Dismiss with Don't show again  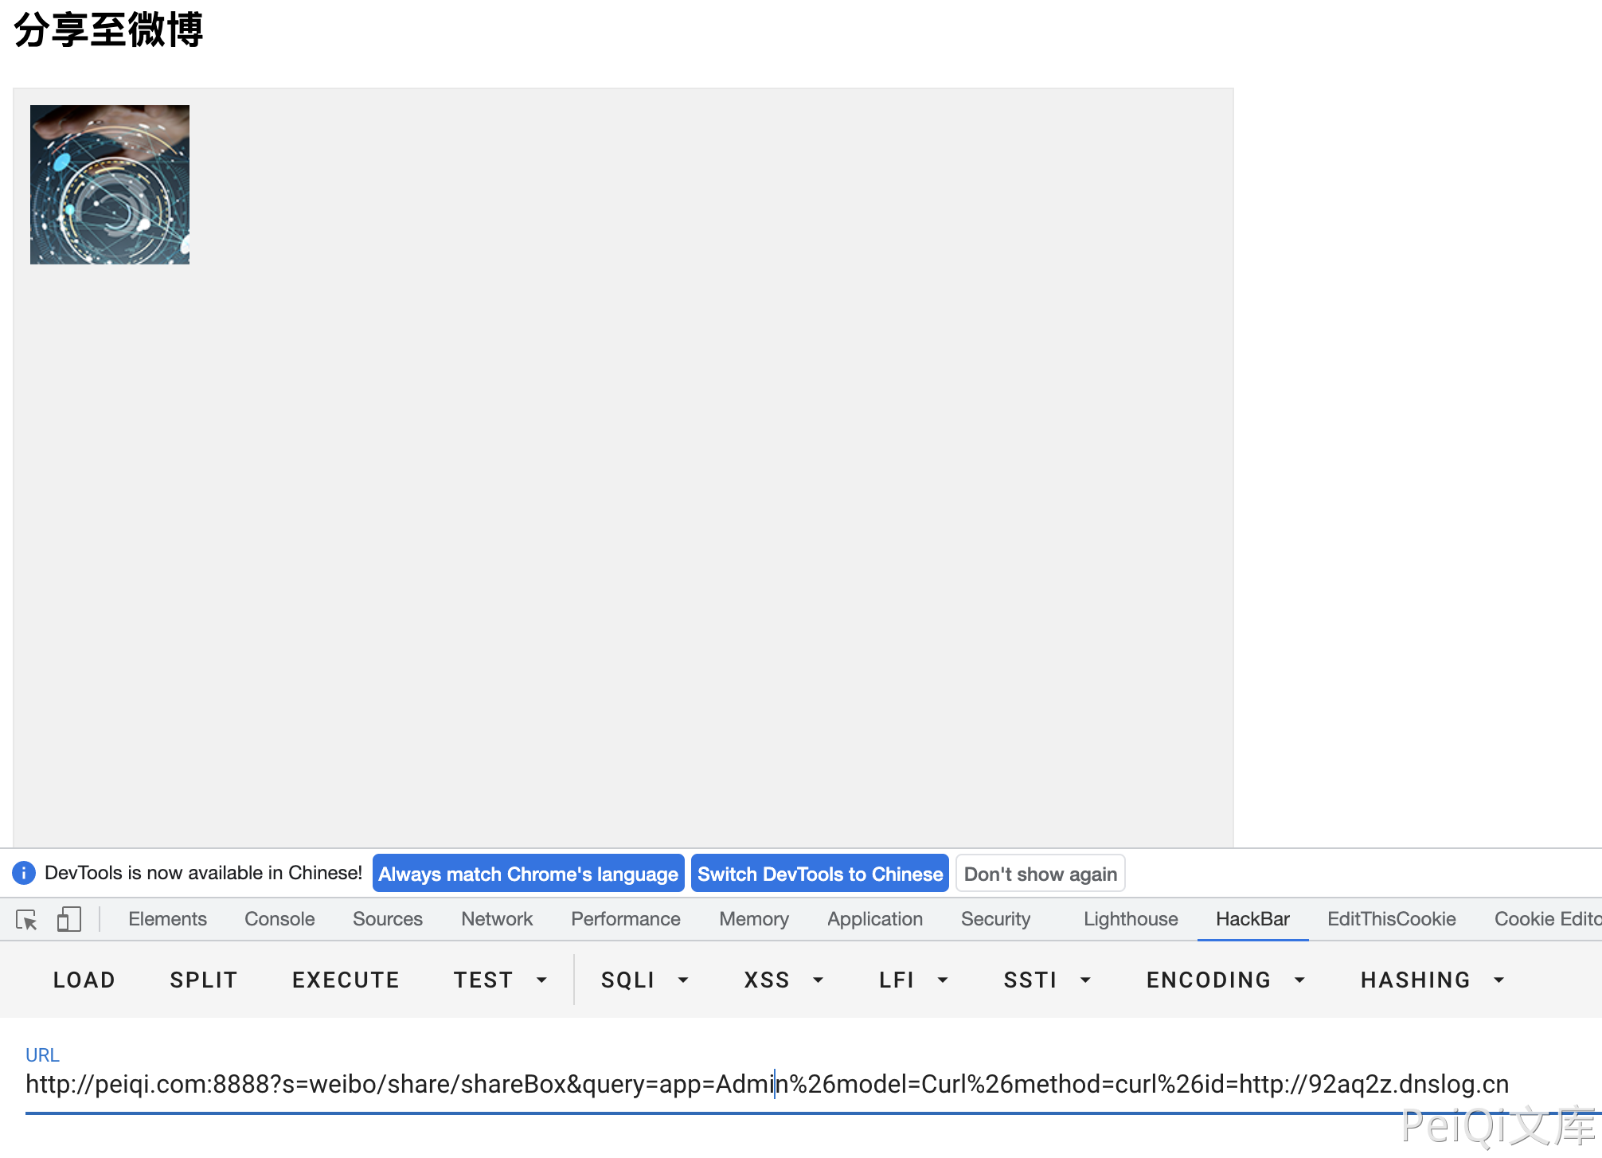[x=1040, y=874]
